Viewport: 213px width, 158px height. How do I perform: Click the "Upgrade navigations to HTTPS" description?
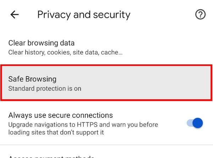coord(83,125)
